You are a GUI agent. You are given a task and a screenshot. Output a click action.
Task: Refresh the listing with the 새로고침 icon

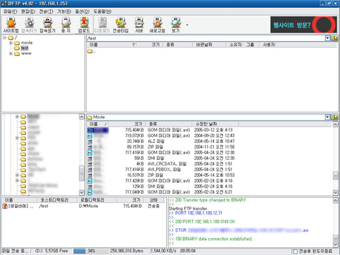coord(157,25)
